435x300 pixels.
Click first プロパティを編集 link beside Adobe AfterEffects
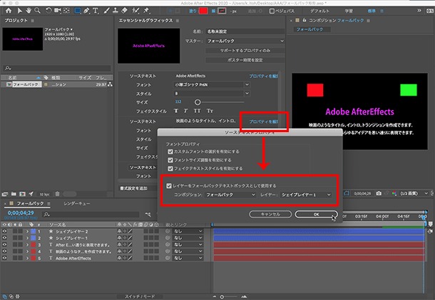click(x=263, y=76)
